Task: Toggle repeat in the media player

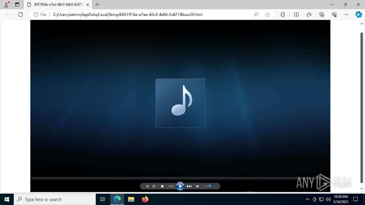Action: click(x=154, y=186)
